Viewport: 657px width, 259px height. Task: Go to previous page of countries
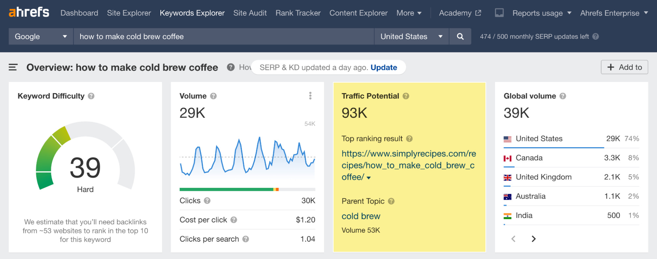(513, 239)
